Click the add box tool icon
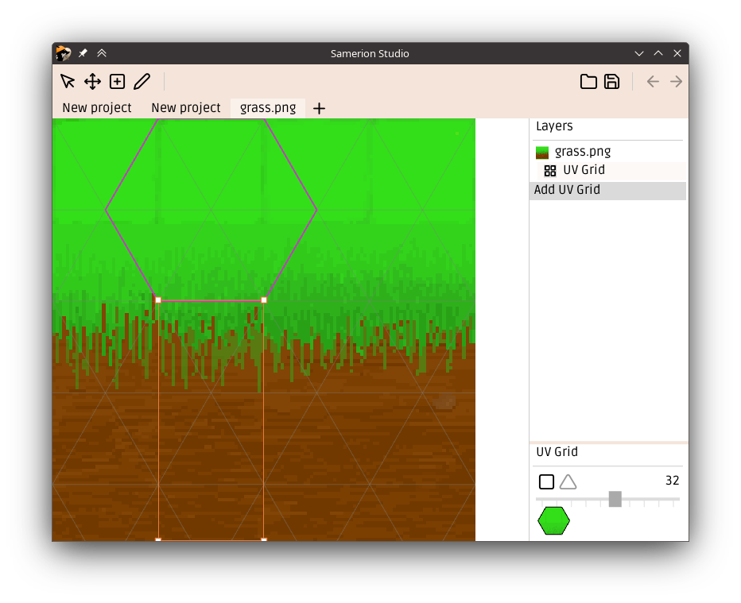 [x=117, y=81]
